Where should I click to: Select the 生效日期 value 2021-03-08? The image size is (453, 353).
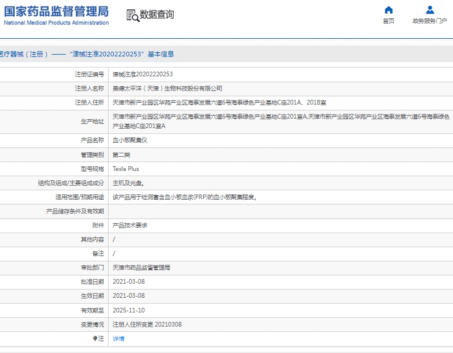click(129, 296)
